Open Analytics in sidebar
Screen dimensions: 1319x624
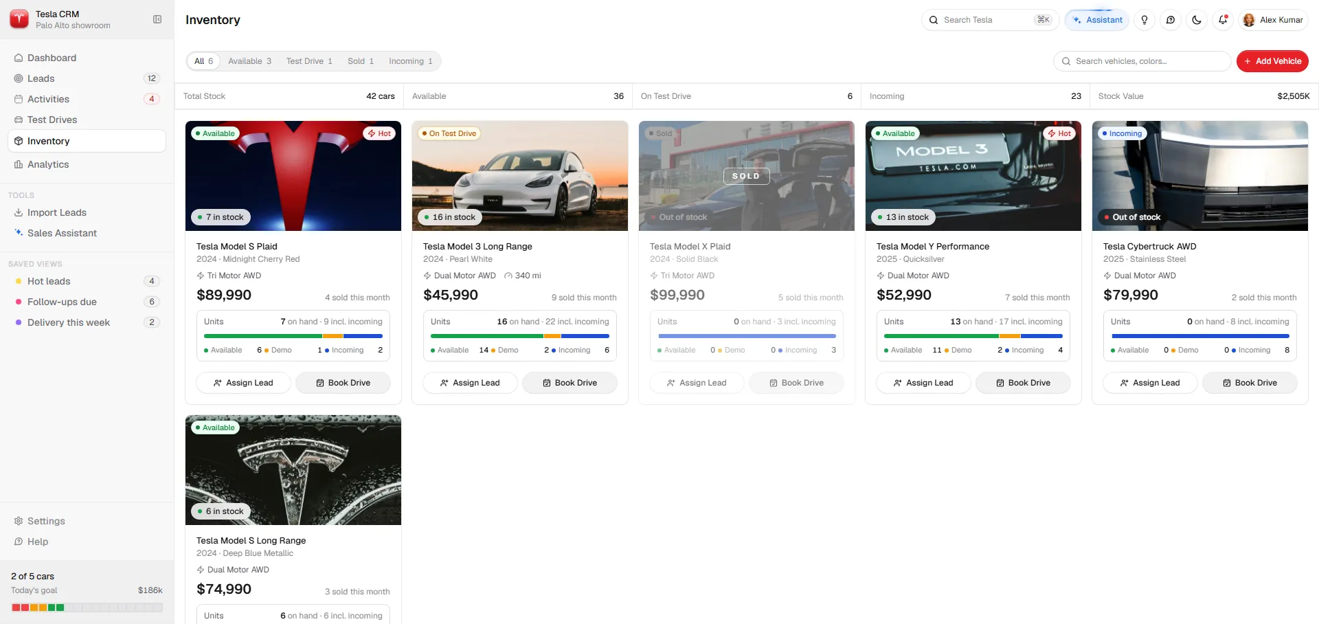(87, 164)
